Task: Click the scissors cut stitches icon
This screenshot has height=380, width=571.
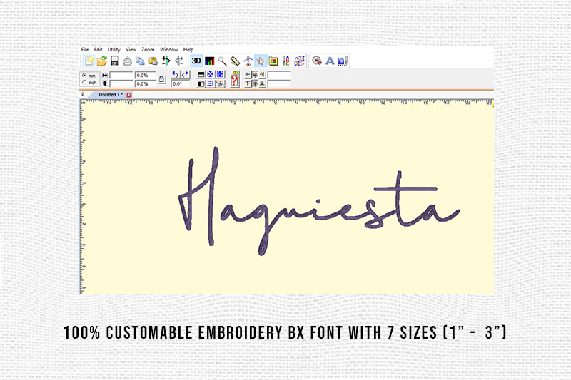Action: coord(220,83)
